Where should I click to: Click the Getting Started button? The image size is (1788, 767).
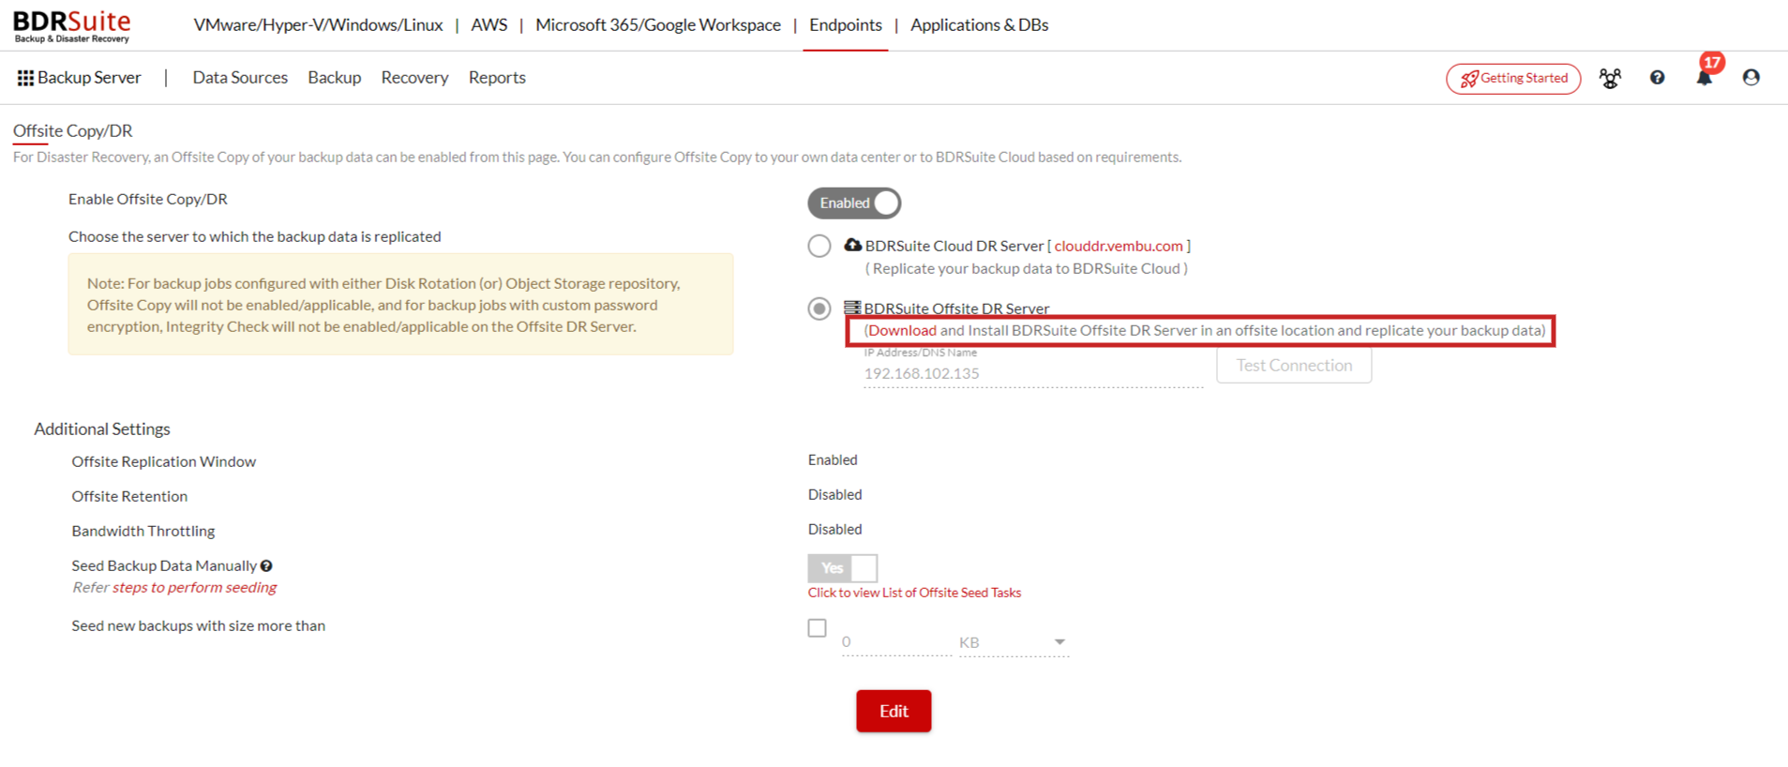tap(1513, 79)
